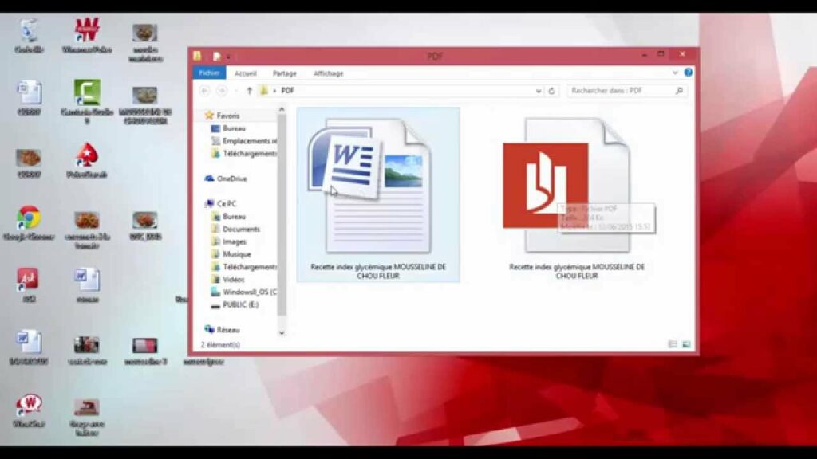
Task: Open Google Chrome desktop shortcut
Action: (x=30, y=218)
